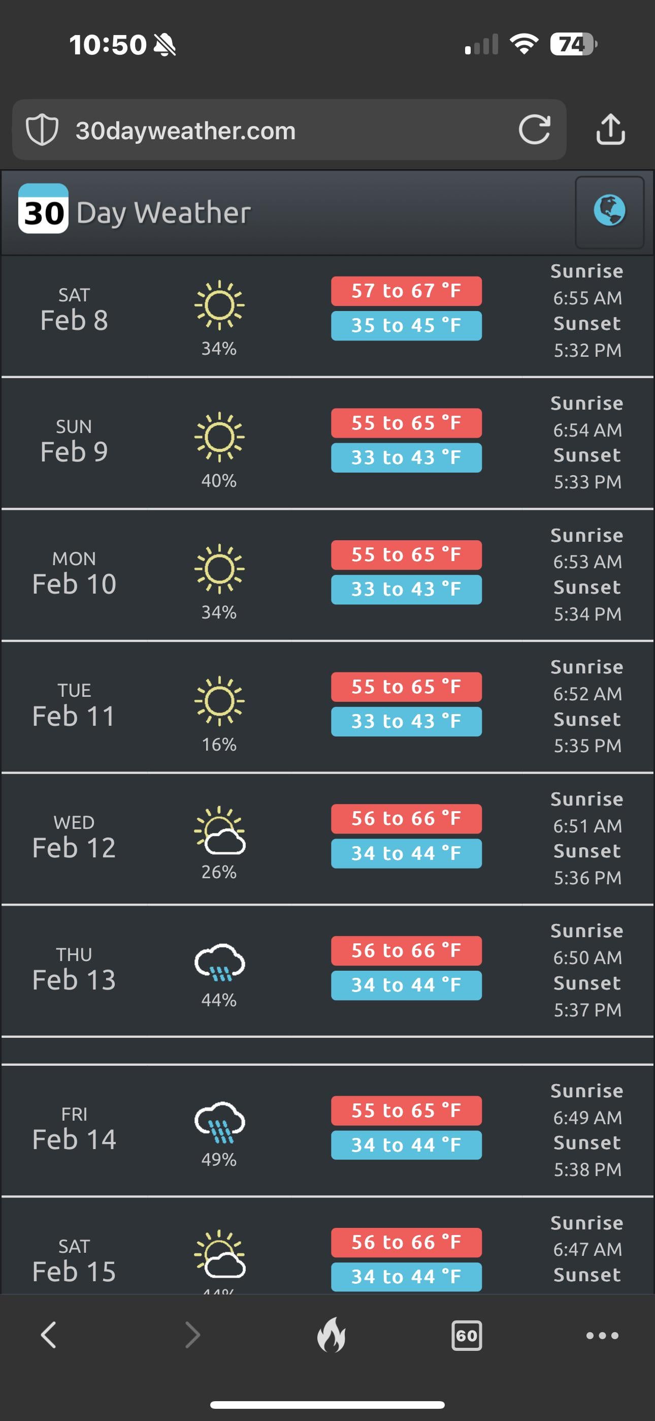Tap the home indicator bar
Screen dimensions: 655x1421
click(x=327, y=1404)
